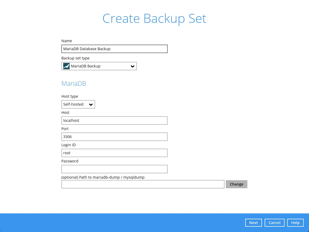Click the Login ID field containing root

[114, 153]
